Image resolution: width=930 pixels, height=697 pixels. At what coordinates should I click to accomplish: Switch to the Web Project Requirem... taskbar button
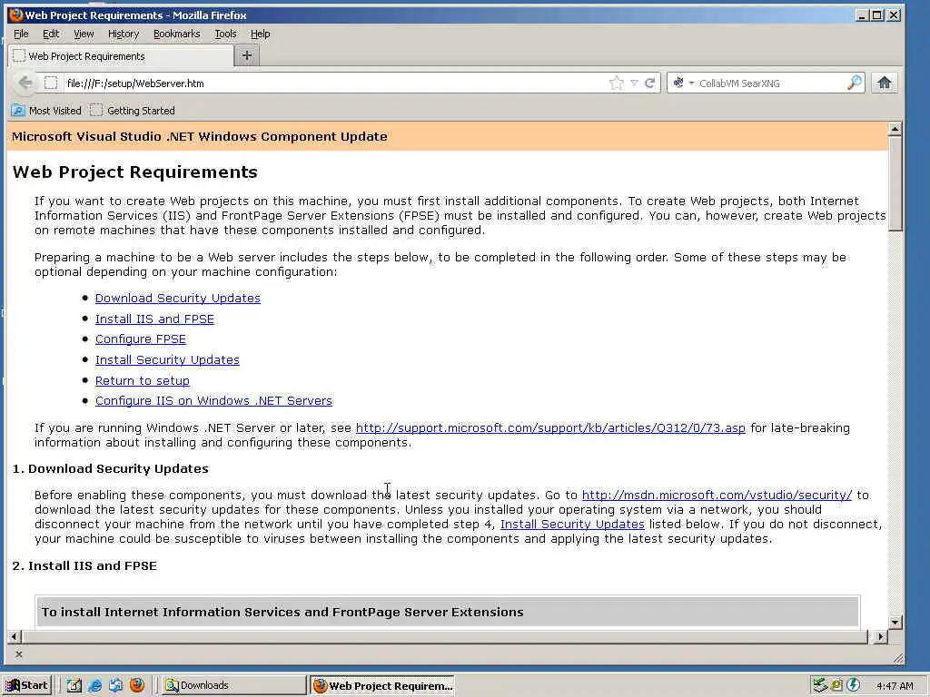[382, 686]
